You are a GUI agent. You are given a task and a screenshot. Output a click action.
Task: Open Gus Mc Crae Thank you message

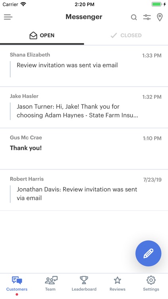pos(84,149)
